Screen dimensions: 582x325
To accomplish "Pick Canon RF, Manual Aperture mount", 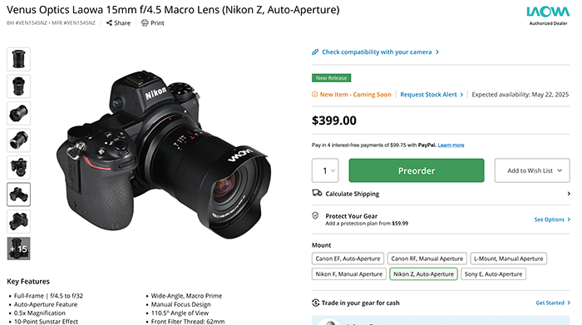I will (x=427, y=259).
